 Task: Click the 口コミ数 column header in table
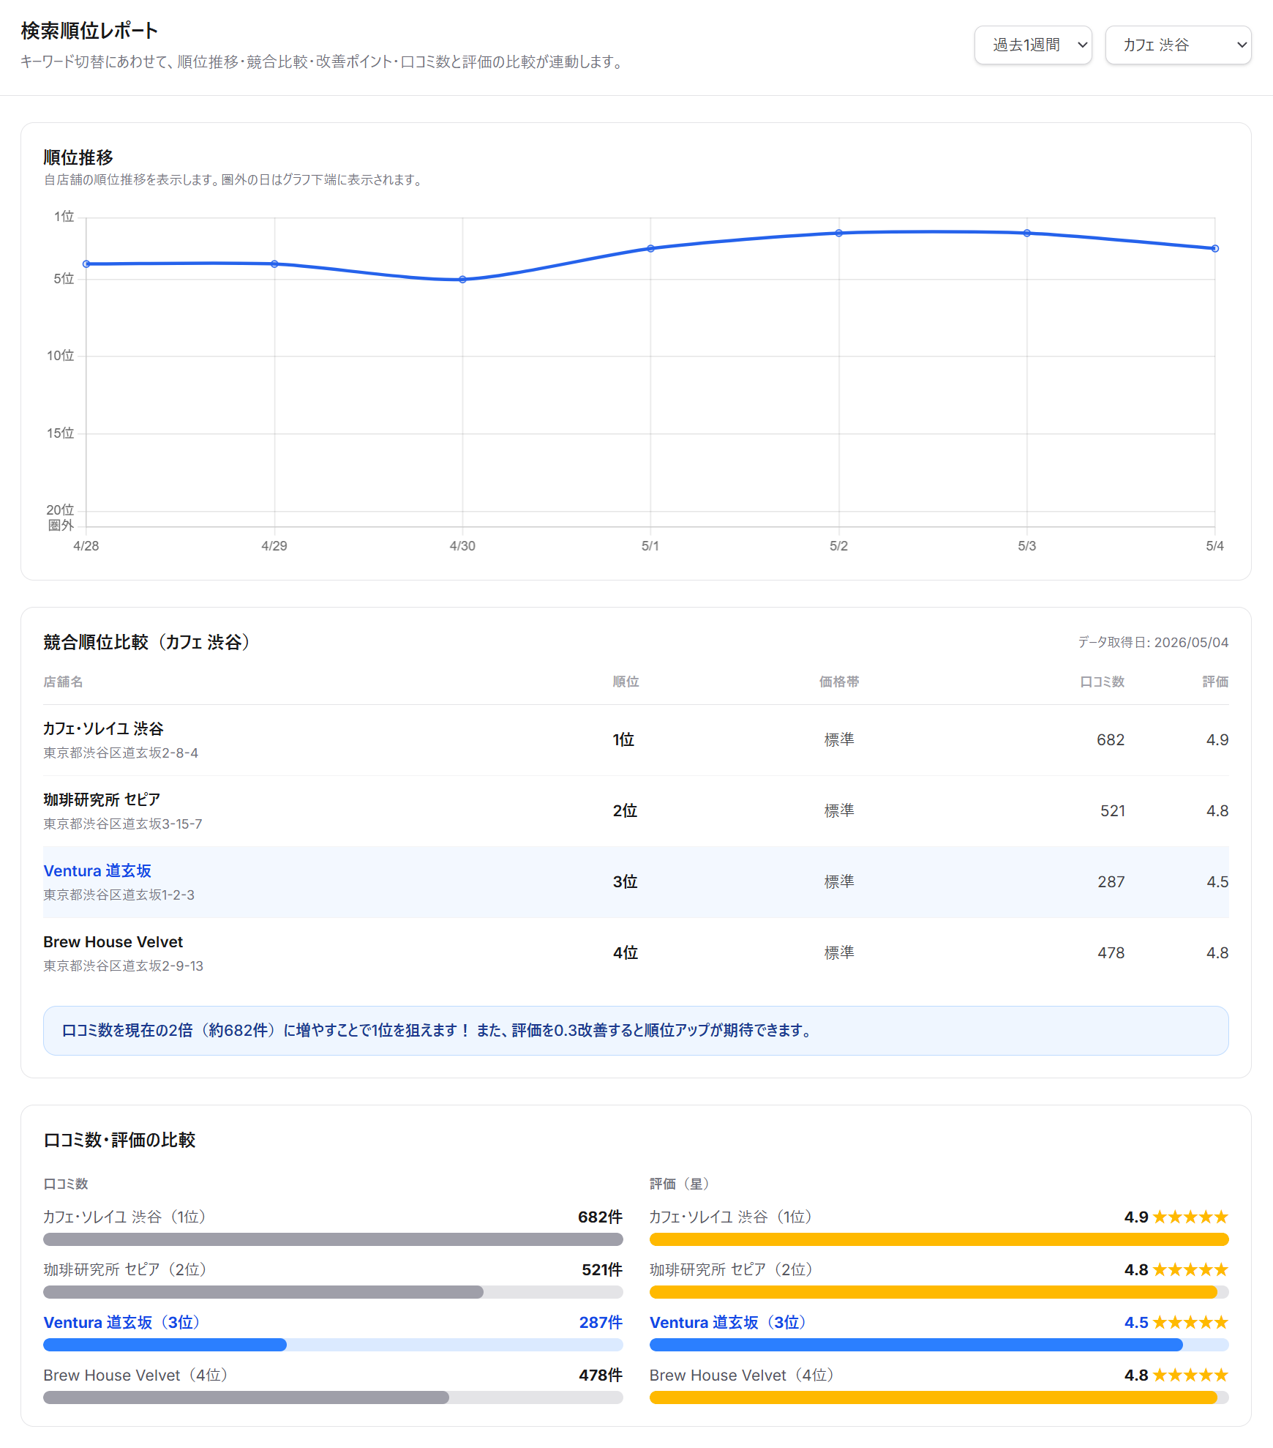click(x=1103, y=682)
